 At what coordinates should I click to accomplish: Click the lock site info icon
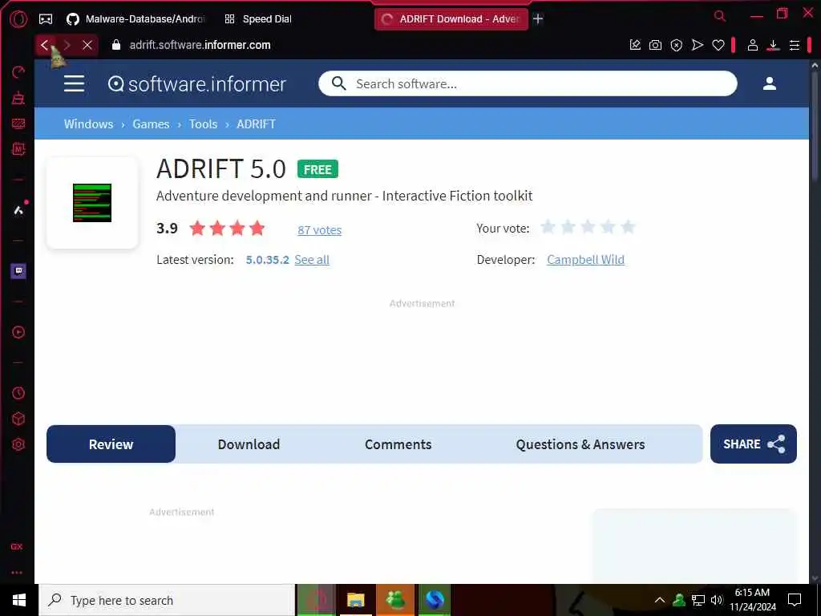pyautogui.click(x=116, y=45)
